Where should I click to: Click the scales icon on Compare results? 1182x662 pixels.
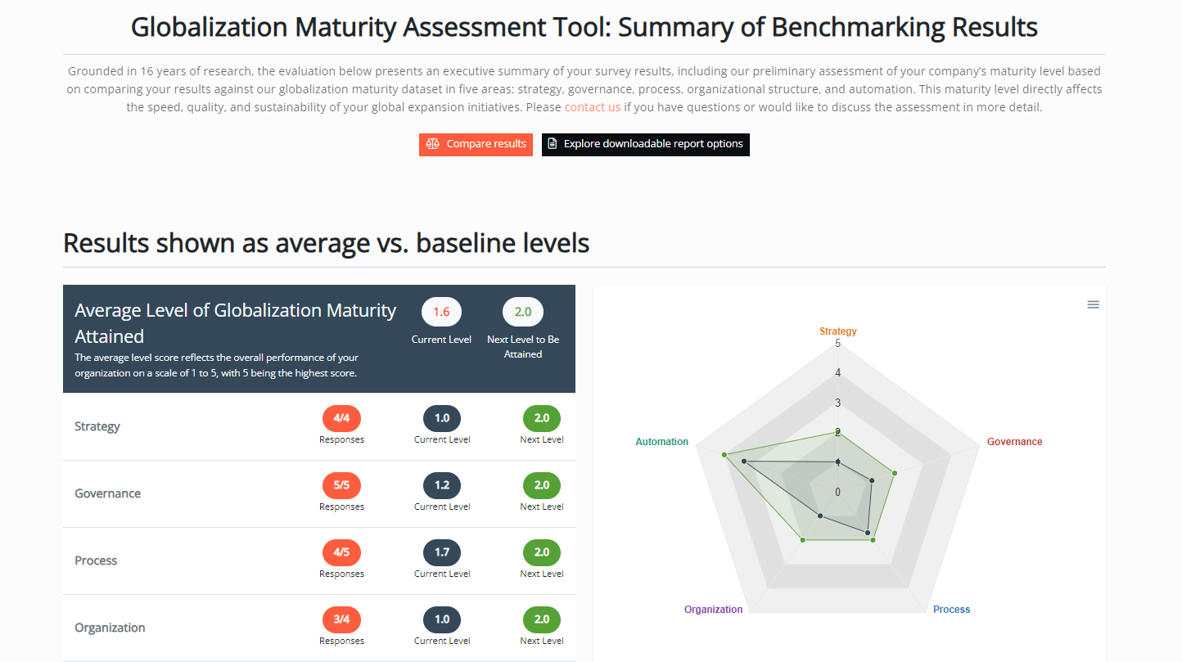433,144
